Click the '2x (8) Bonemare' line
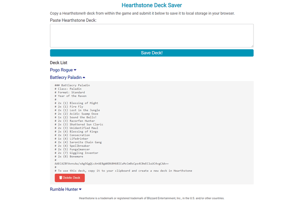This screenshot has width=303, height=202. pyautogui.click(x=69, y=157)
